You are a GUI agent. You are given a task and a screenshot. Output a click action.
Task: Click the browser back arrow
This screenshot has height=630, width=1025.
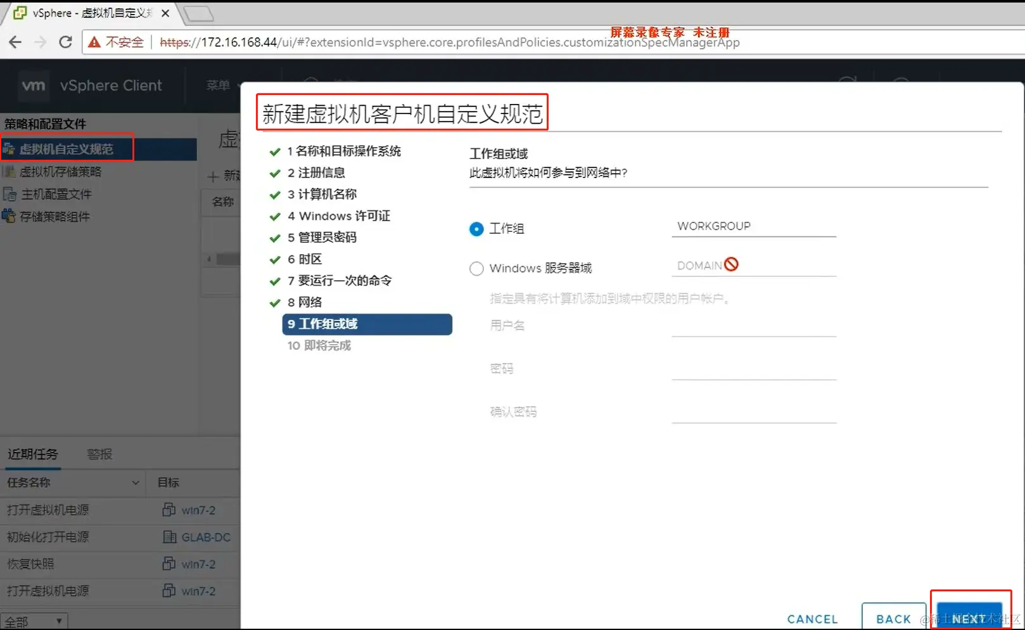click(x=15, y=42)
